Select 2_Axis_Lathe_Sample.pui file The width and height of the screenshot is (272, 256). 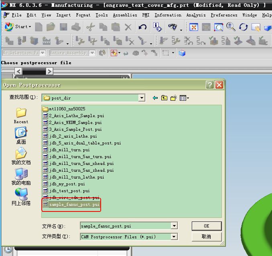pyautogui.click(x=73, y=116)
